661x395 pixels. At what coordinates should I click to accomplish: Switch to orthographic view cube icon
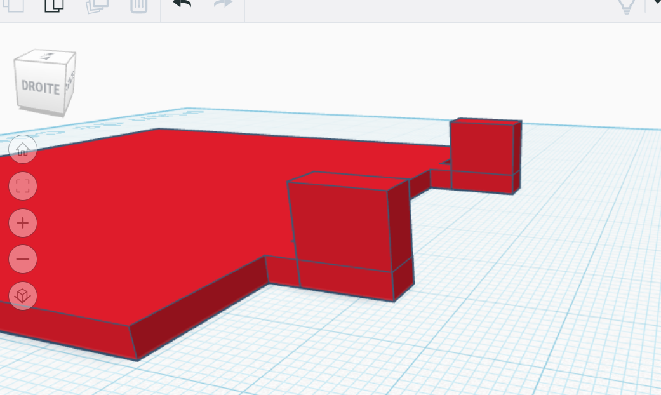click(23, 295)
